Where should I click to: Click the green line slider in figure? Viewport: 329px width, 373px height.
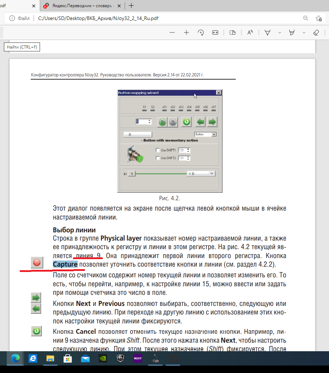coord(161,174)
